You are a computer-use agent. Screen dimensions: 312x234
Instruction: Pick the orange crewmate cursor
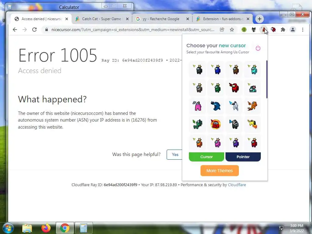(x=253, y=106)
